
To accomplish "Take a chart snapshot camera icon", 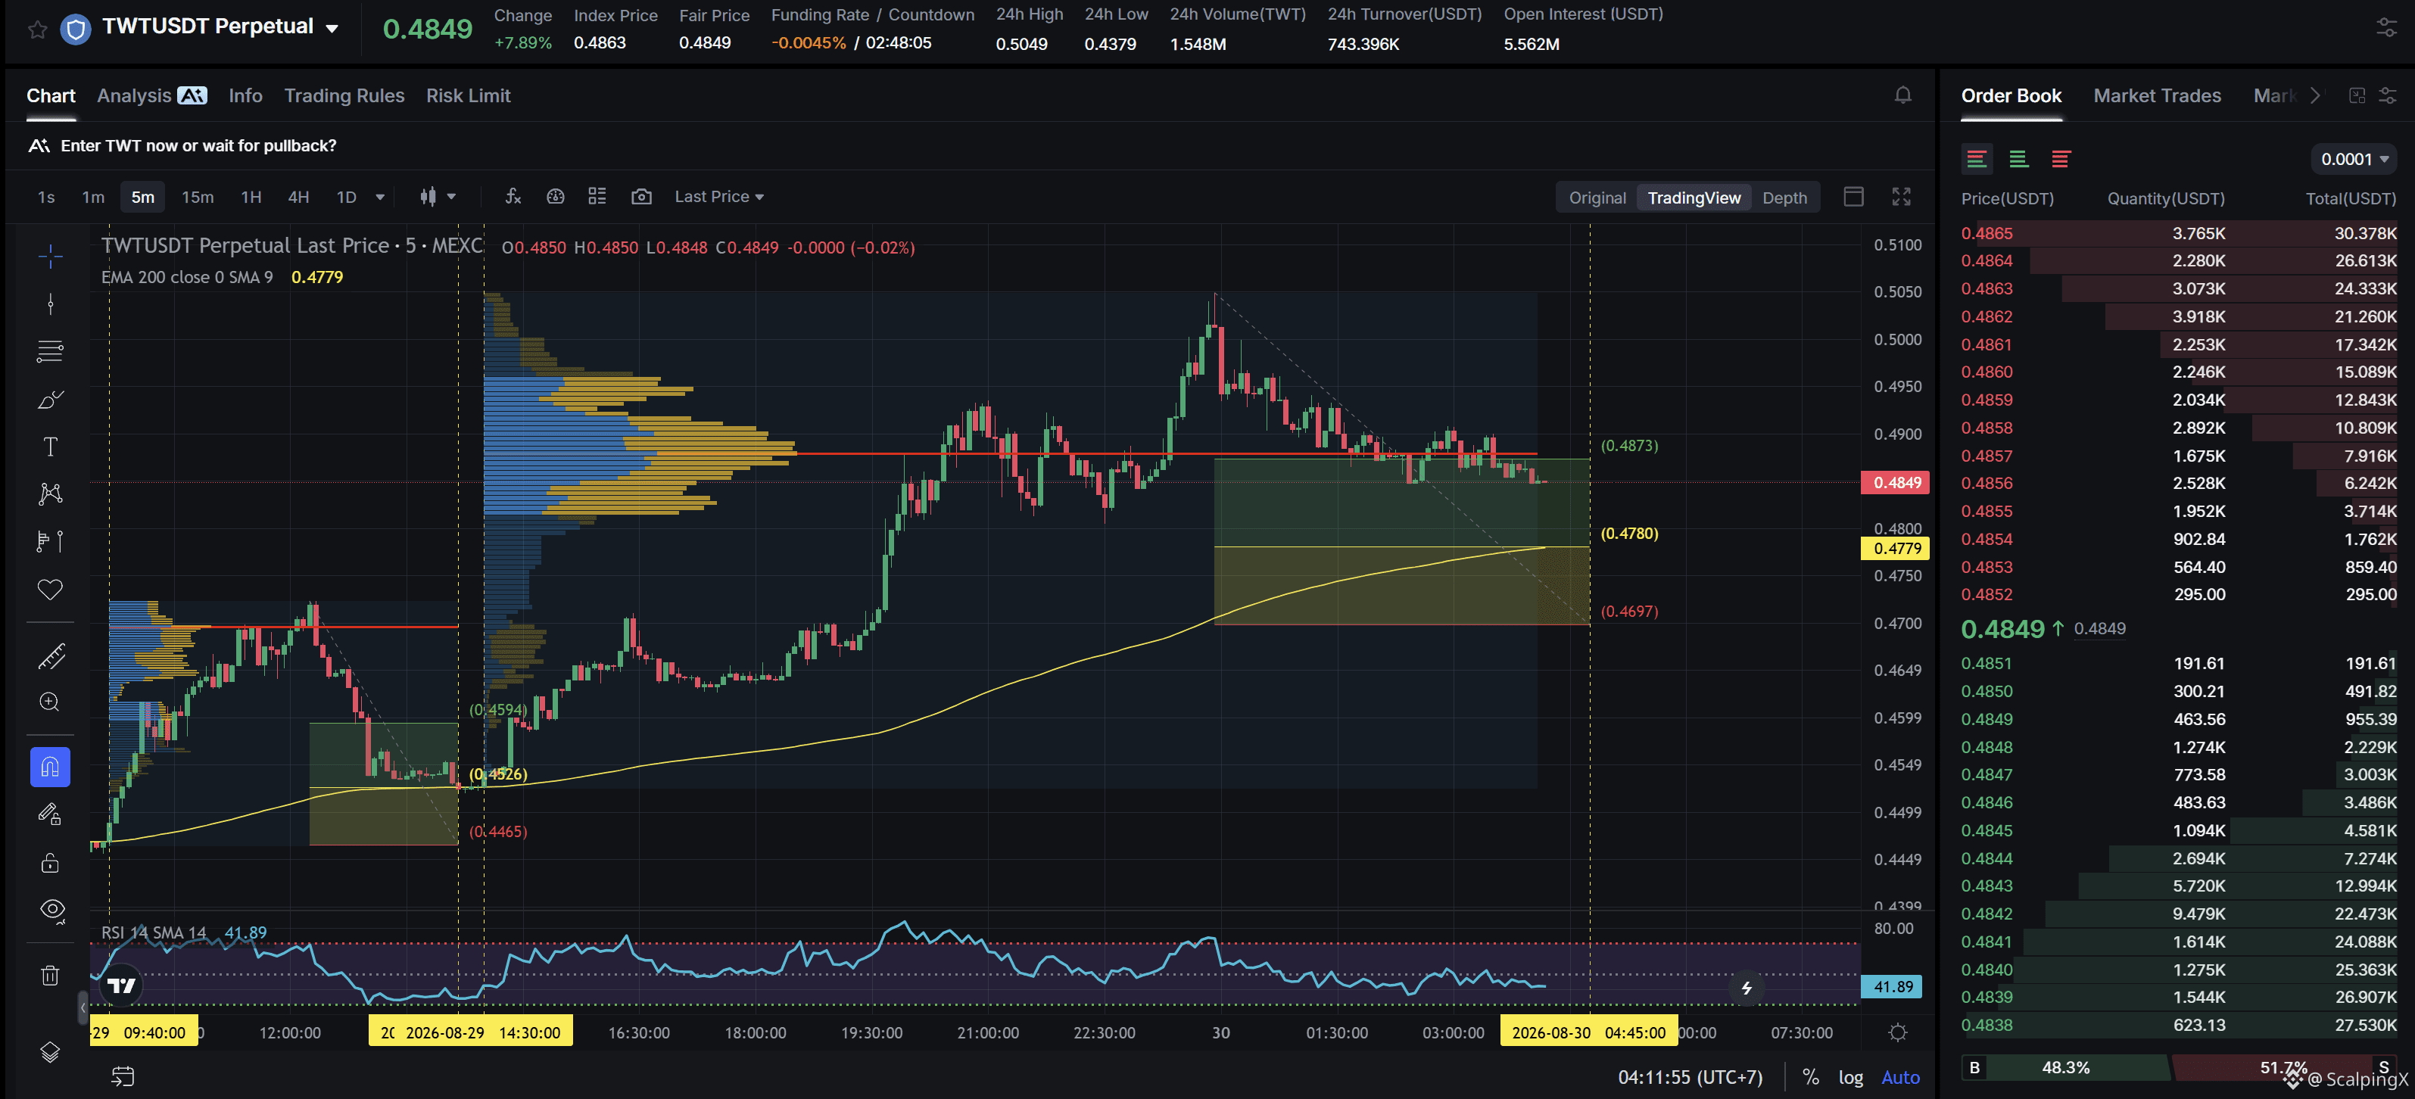I will click(641, 197).
